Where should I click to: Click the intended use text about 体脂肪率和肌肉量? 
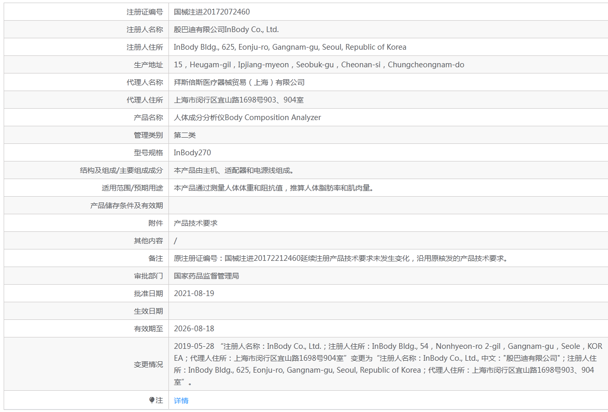(x=274, y=188)
